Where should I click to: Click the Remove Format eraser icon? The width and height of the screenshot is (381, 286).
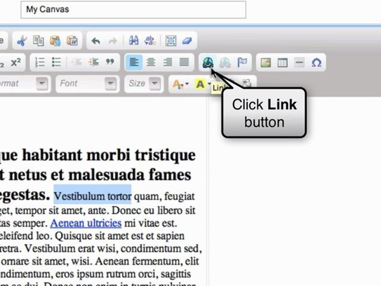[187, 41]
